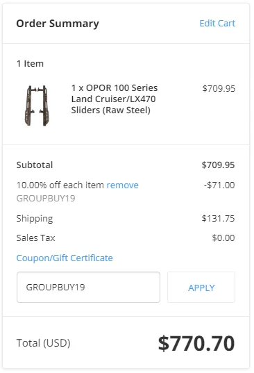Apply the coupon with APPLY button
The width and height of the screenshot is (254, 373).
point(201,288)
